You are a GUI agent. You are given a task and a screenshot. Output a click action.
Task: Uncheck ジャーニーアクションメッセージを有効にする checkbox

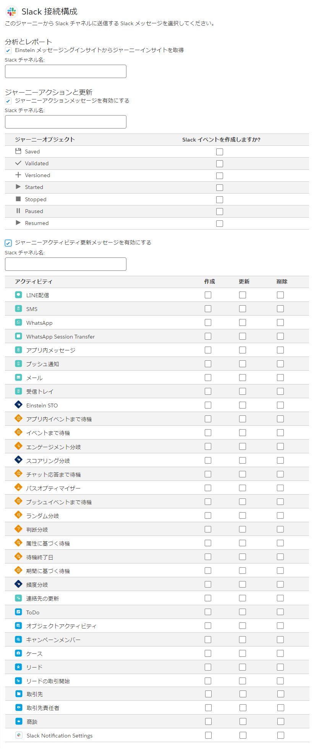[x=8, y=101]
